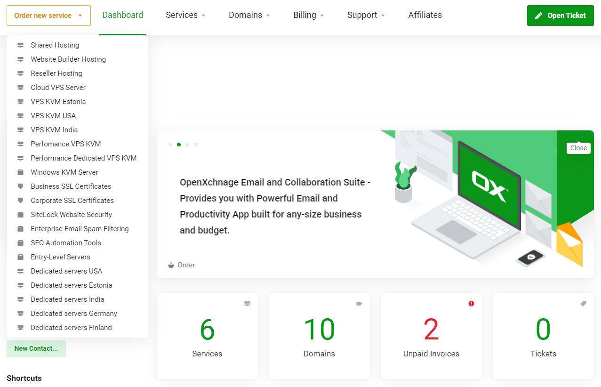The image size is (601, 387).
Task: Click the server icon beside Cloud VPS Server
Action: point(20,87)
